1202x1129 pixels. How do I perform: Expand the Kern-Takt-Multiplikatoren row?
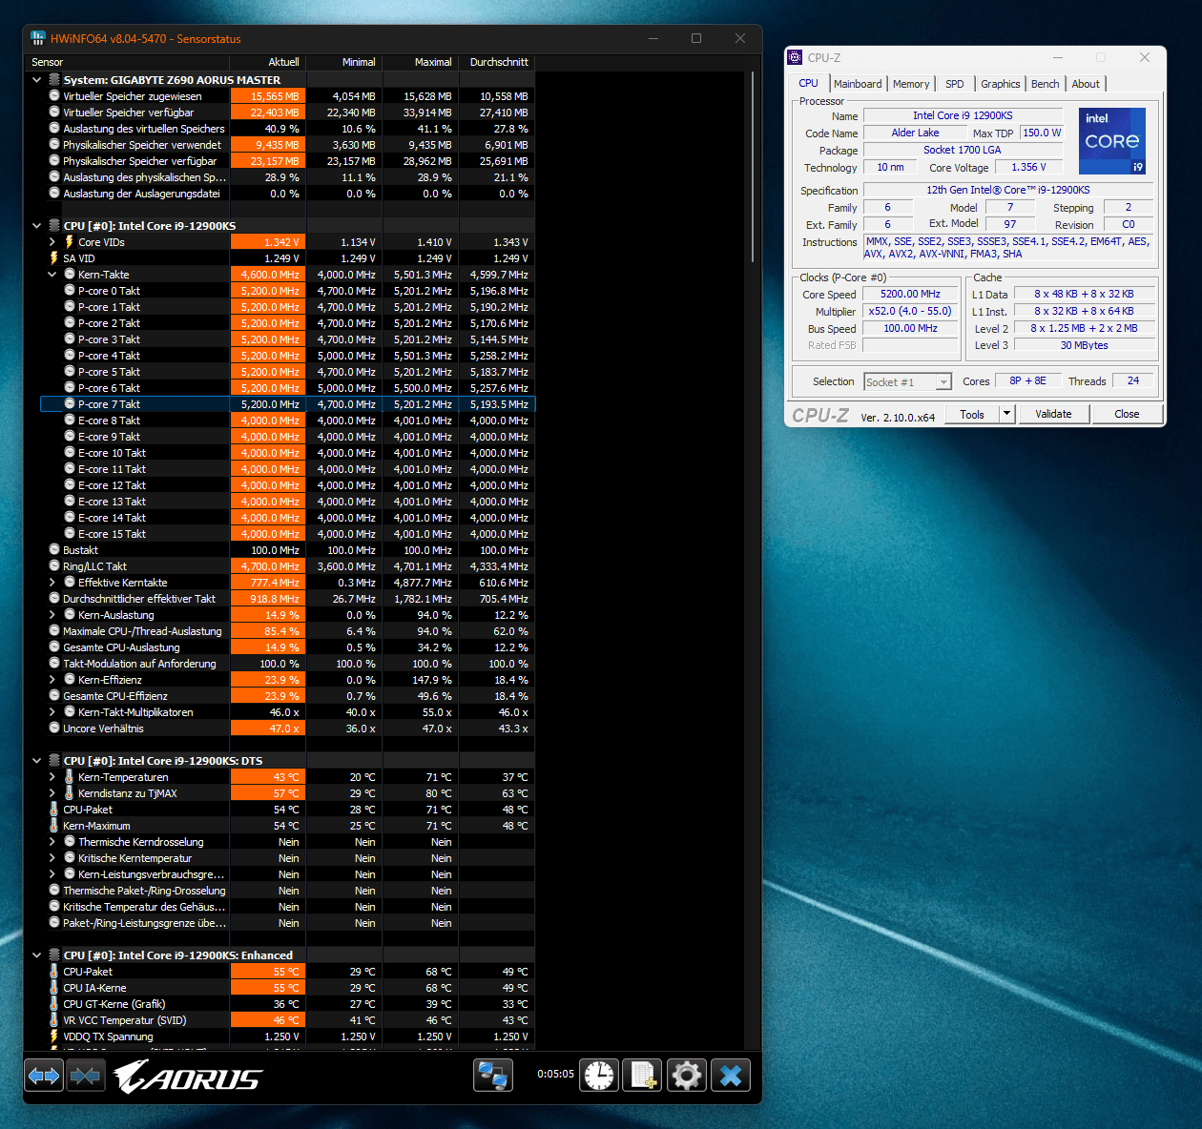click(52, 712)
